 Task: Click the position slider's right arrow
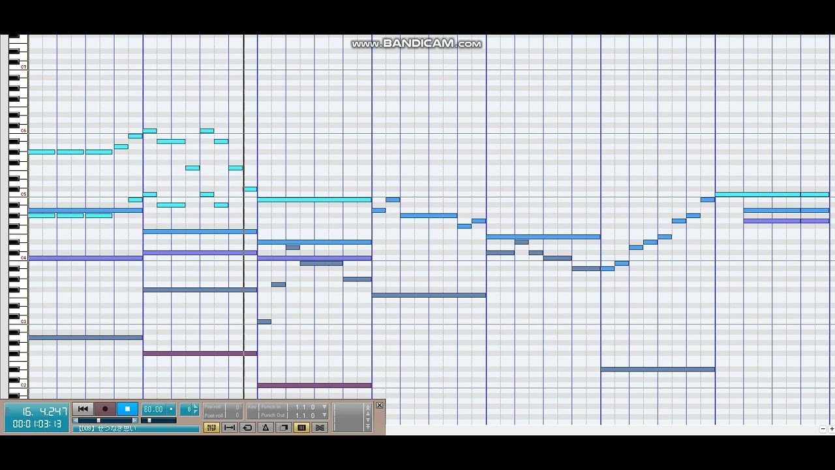135,420
